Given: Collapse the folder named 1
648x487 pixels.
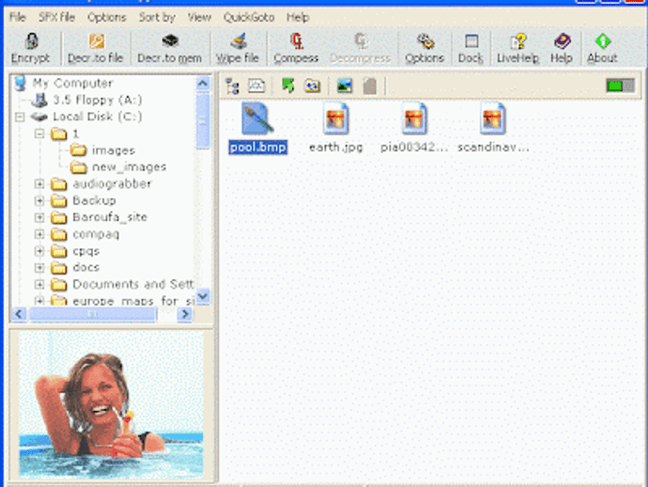Looking at the screenshot, I should [x=39, y=134].
